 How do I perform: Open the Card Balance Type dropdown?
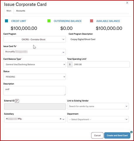pyautogui.click(x=35, y=64)
